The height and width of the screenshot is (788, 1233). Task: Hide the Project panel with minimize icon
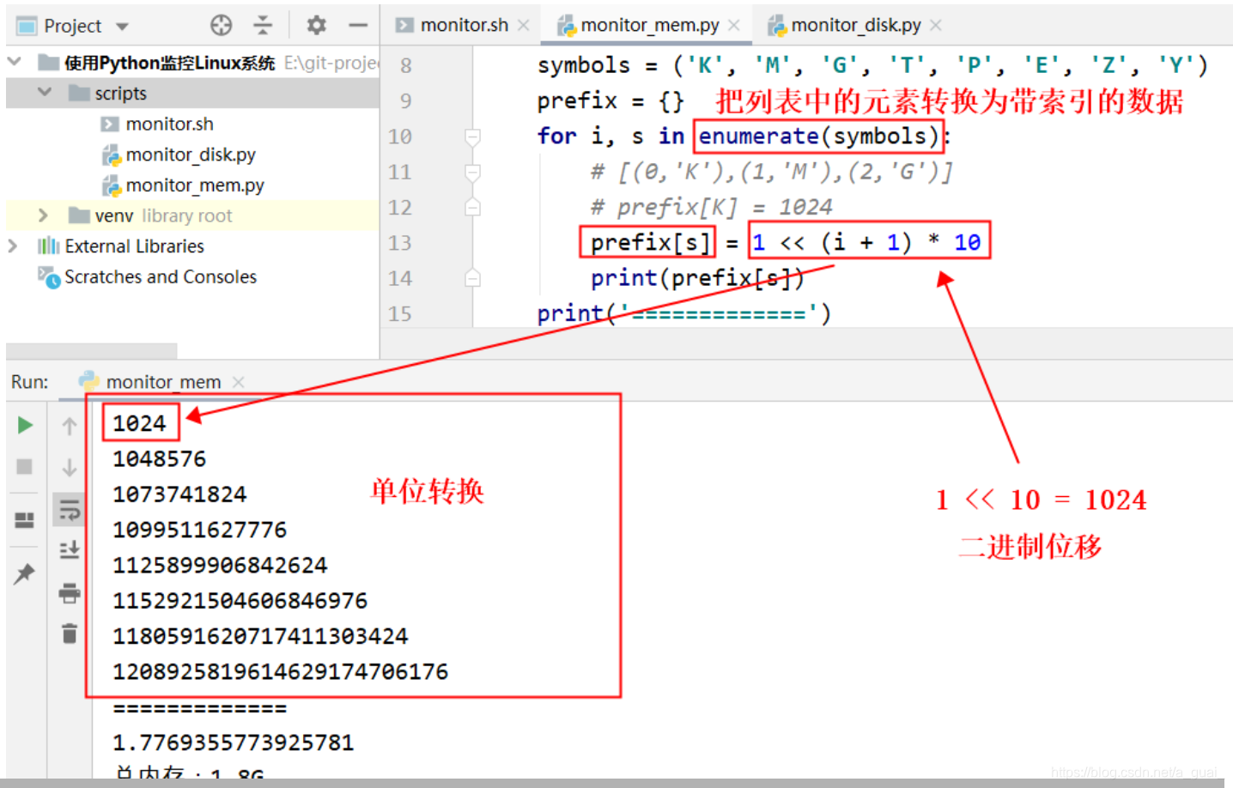(358, 26)
